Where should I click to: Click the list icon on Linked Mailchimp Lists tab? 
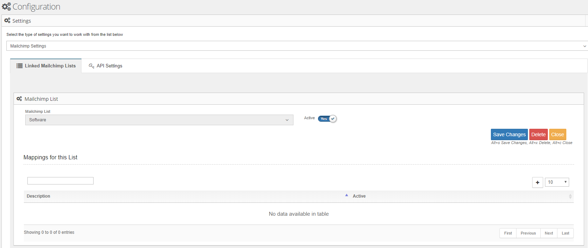(x=20, y=66)
